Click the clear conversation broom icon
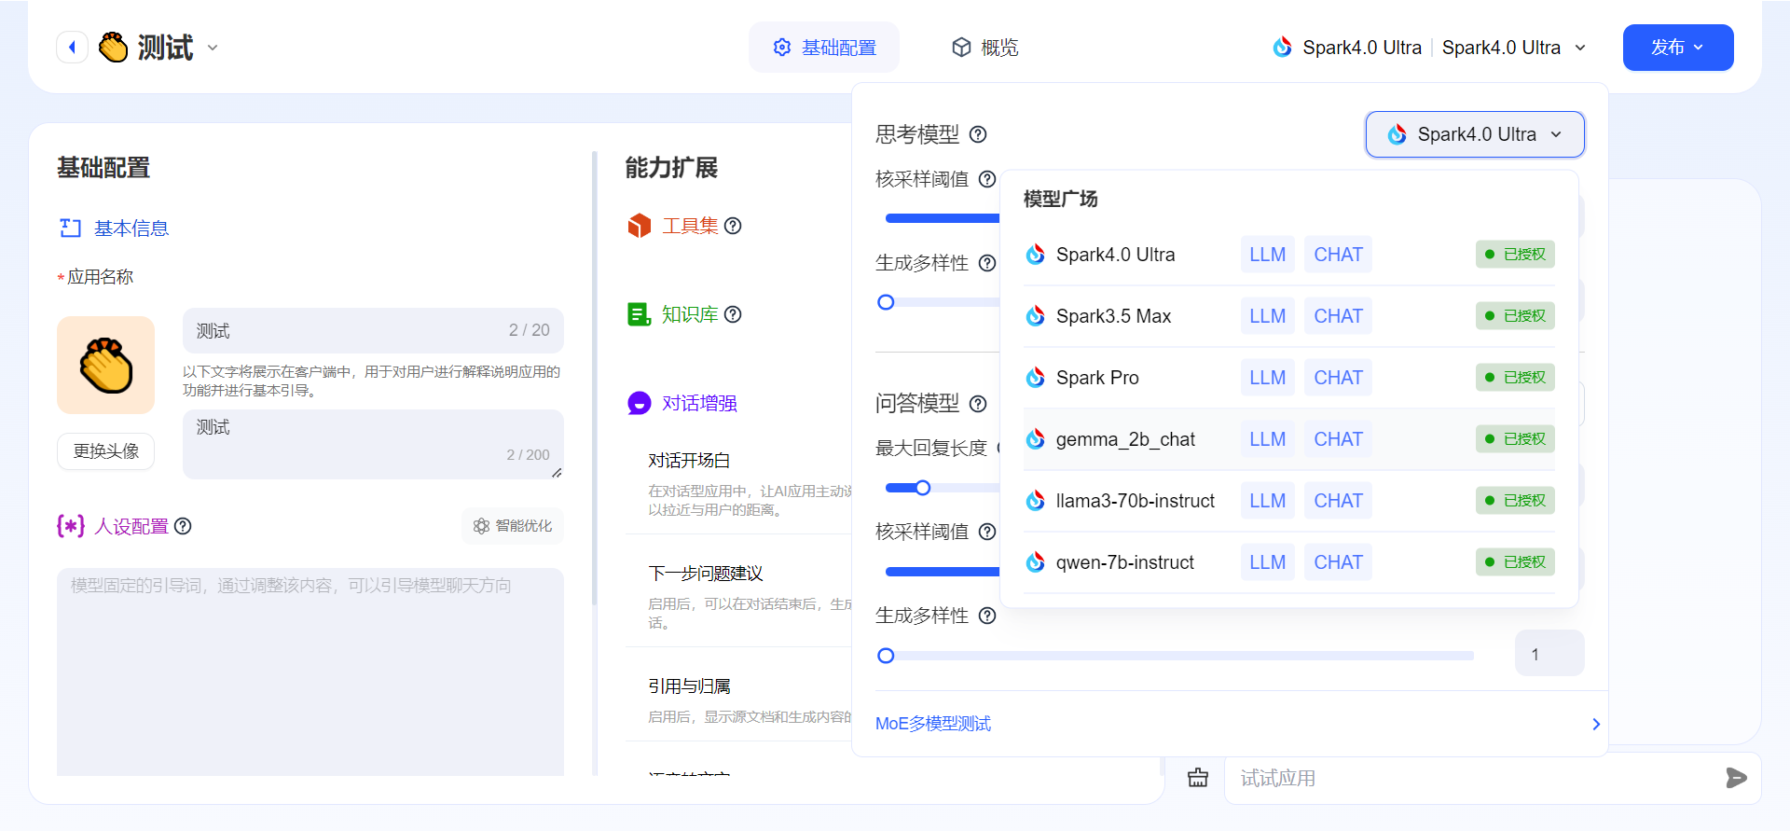Image resolution: width=1790 pixels, height=831 pixels. coord(1198,778)
